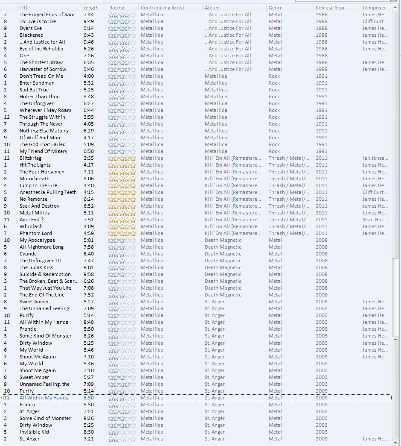
Task: Click the star rating of Unnamed Feeling, the
Action: [x=122, y=384]
